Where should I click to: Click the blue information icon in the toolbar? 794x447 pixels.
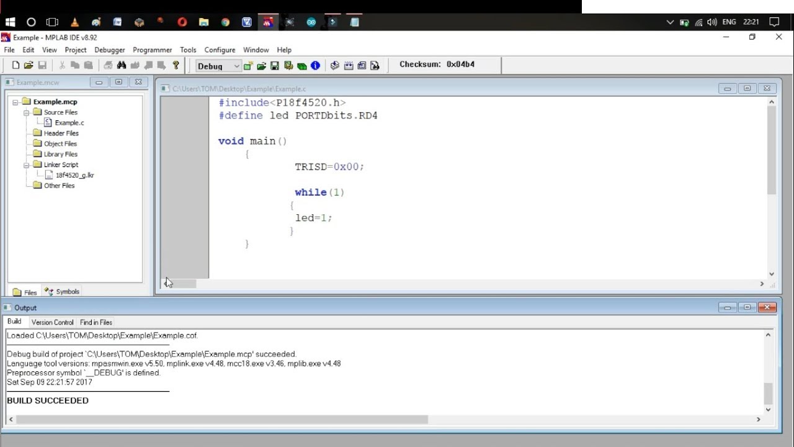click(315, 65)
